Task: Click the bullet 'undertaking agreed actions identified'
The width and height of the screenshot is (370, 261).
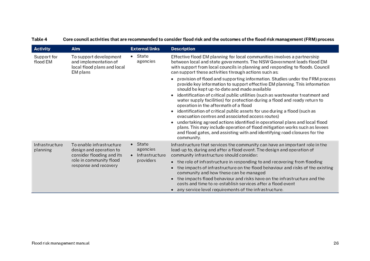Action: 253,130
